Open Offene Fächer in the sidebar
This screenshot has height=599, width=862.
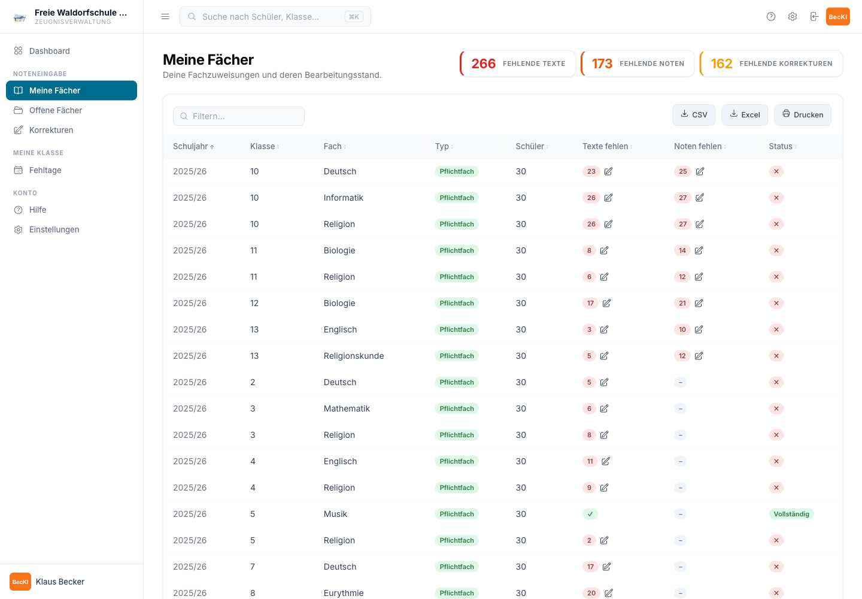(71, 110)
